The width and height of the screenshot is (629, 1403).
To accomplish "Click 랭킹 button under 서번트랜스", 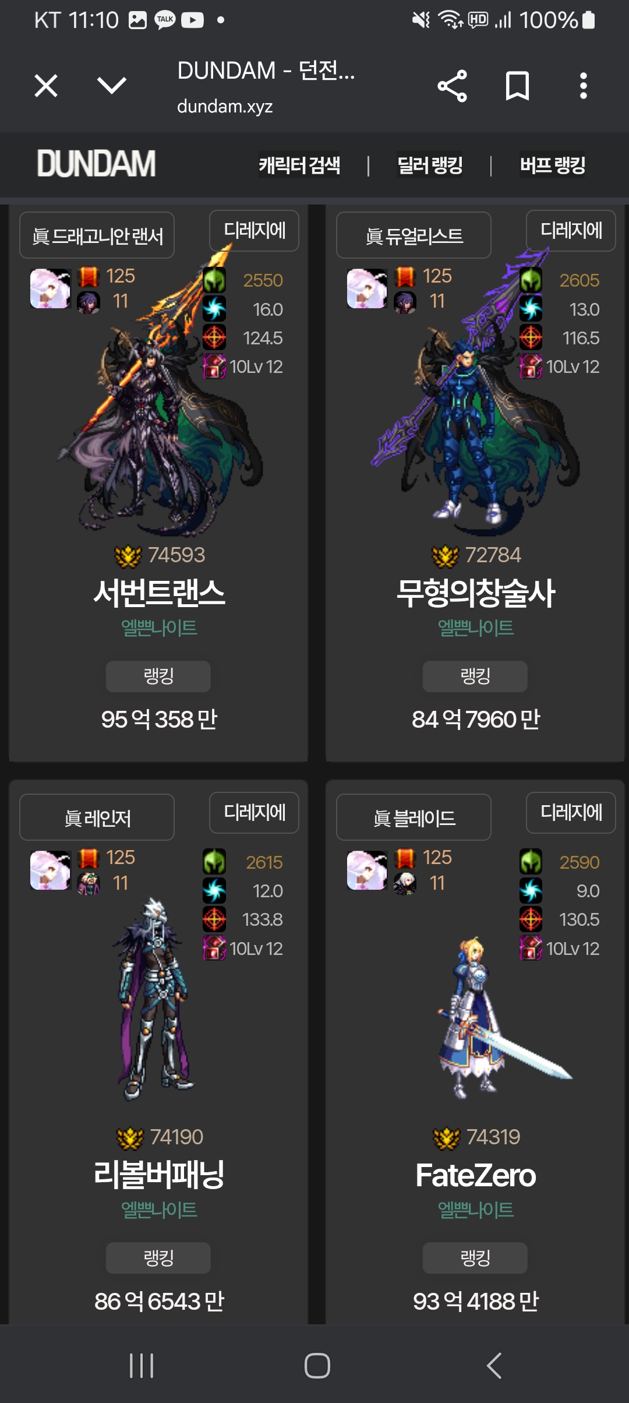I will click(x=158, y=676).
